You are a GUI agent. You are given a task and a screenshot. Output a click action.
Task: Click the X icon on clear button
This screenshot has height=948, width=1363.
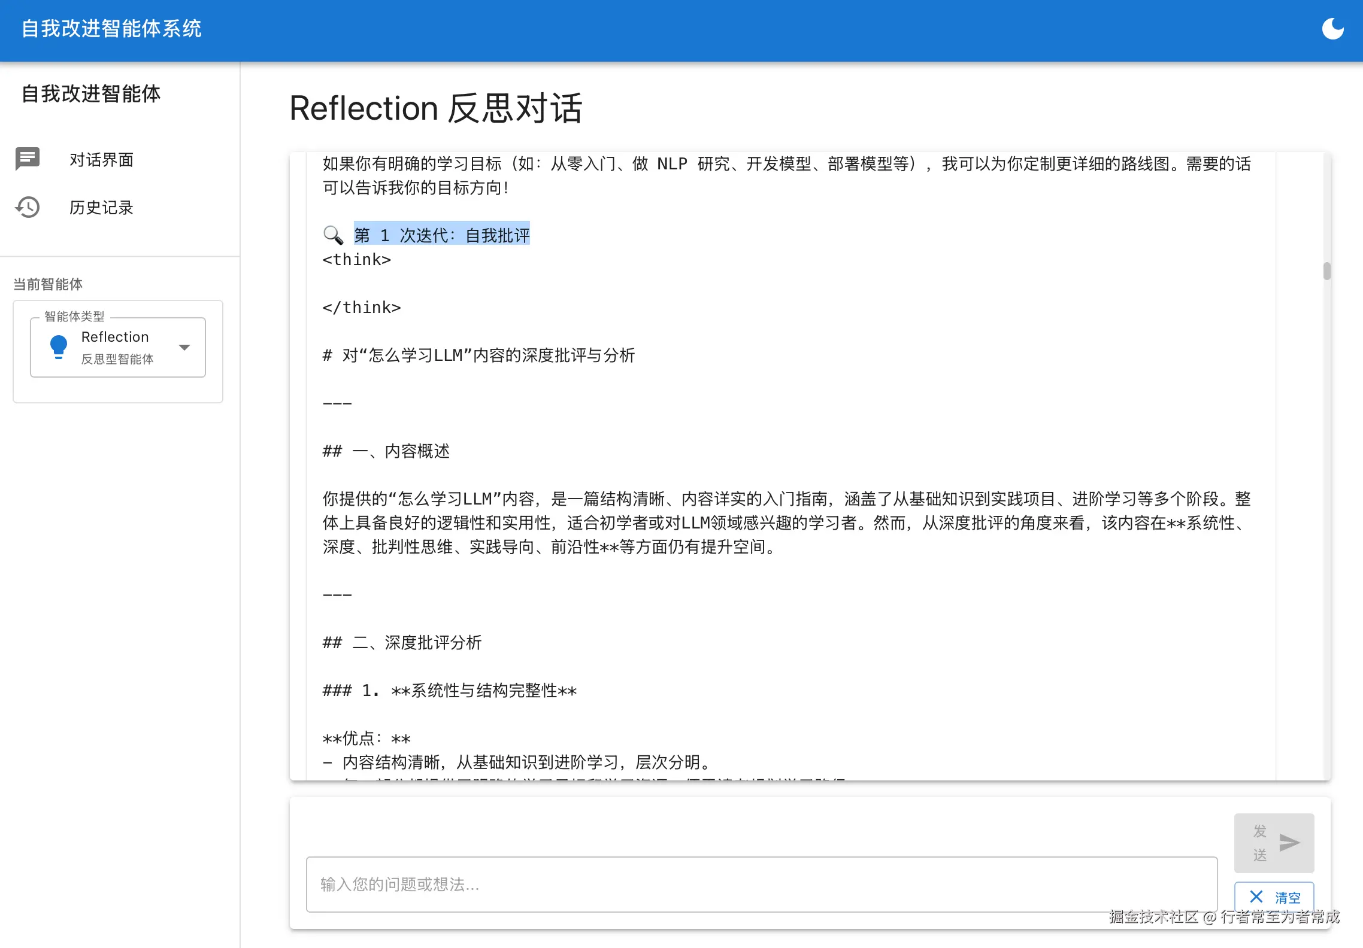point(1256,897)
